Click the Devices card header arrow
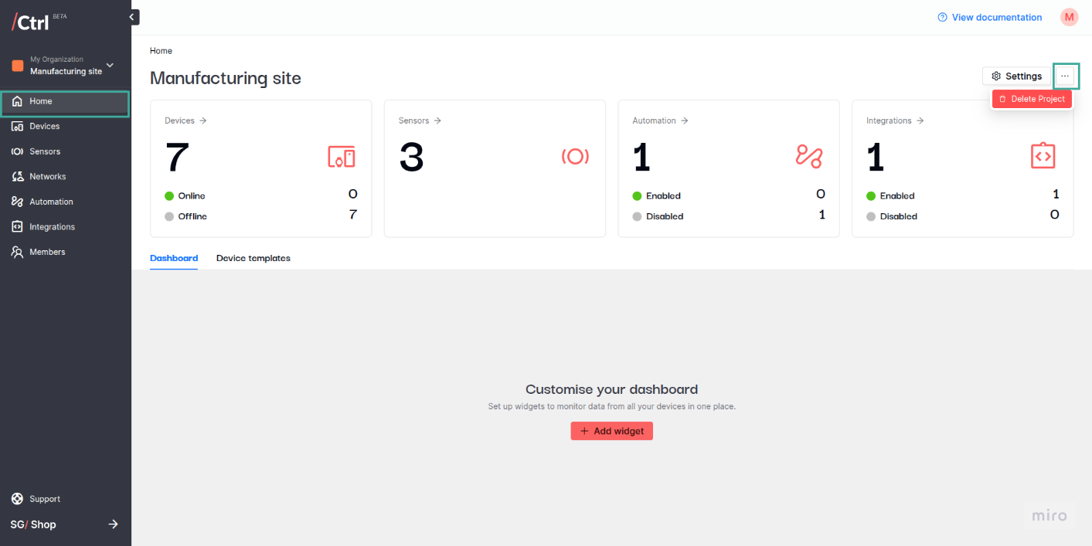The image size is (1092, 546). (x=203, y=120)
